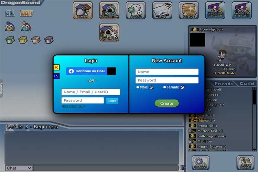Click the yellow cube room filter

pyautogui.click(x=23, y=40)
